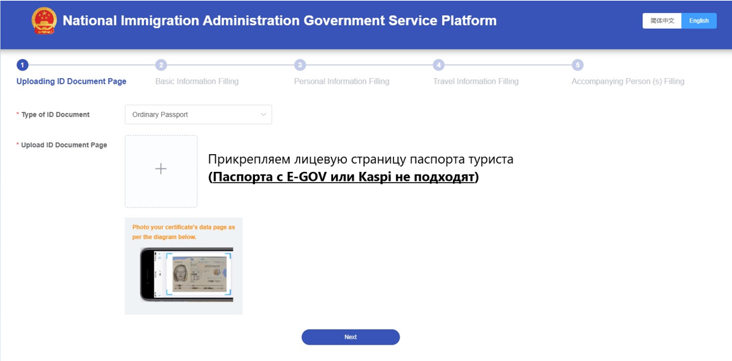Click the platform title in the header
The width and height of the screenshot is (732, 361).
point(280,21)
